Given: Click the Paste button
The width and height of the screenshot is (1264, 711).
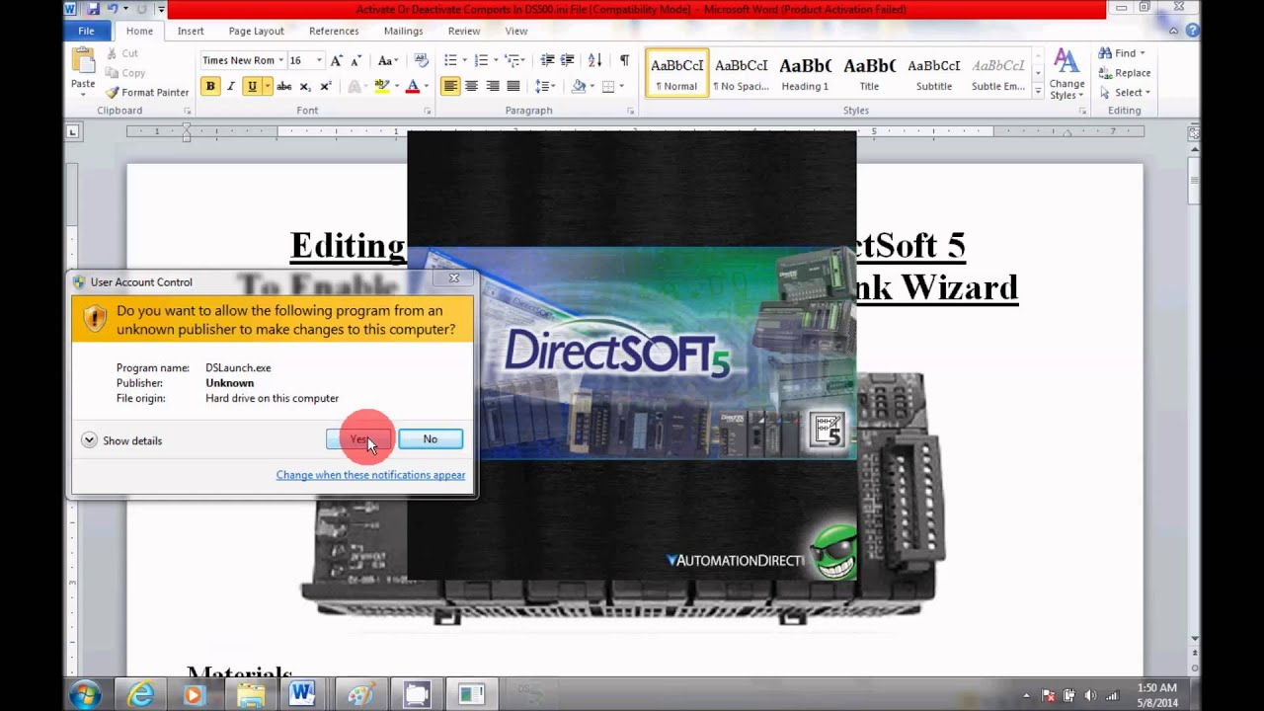Looking at the screenshot, I should point(83,71).
